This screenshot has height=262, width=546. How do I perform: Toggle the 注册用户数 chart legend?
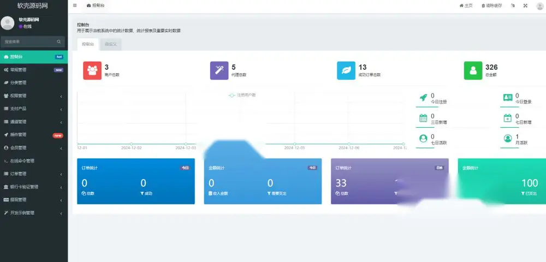coord(242,95)
